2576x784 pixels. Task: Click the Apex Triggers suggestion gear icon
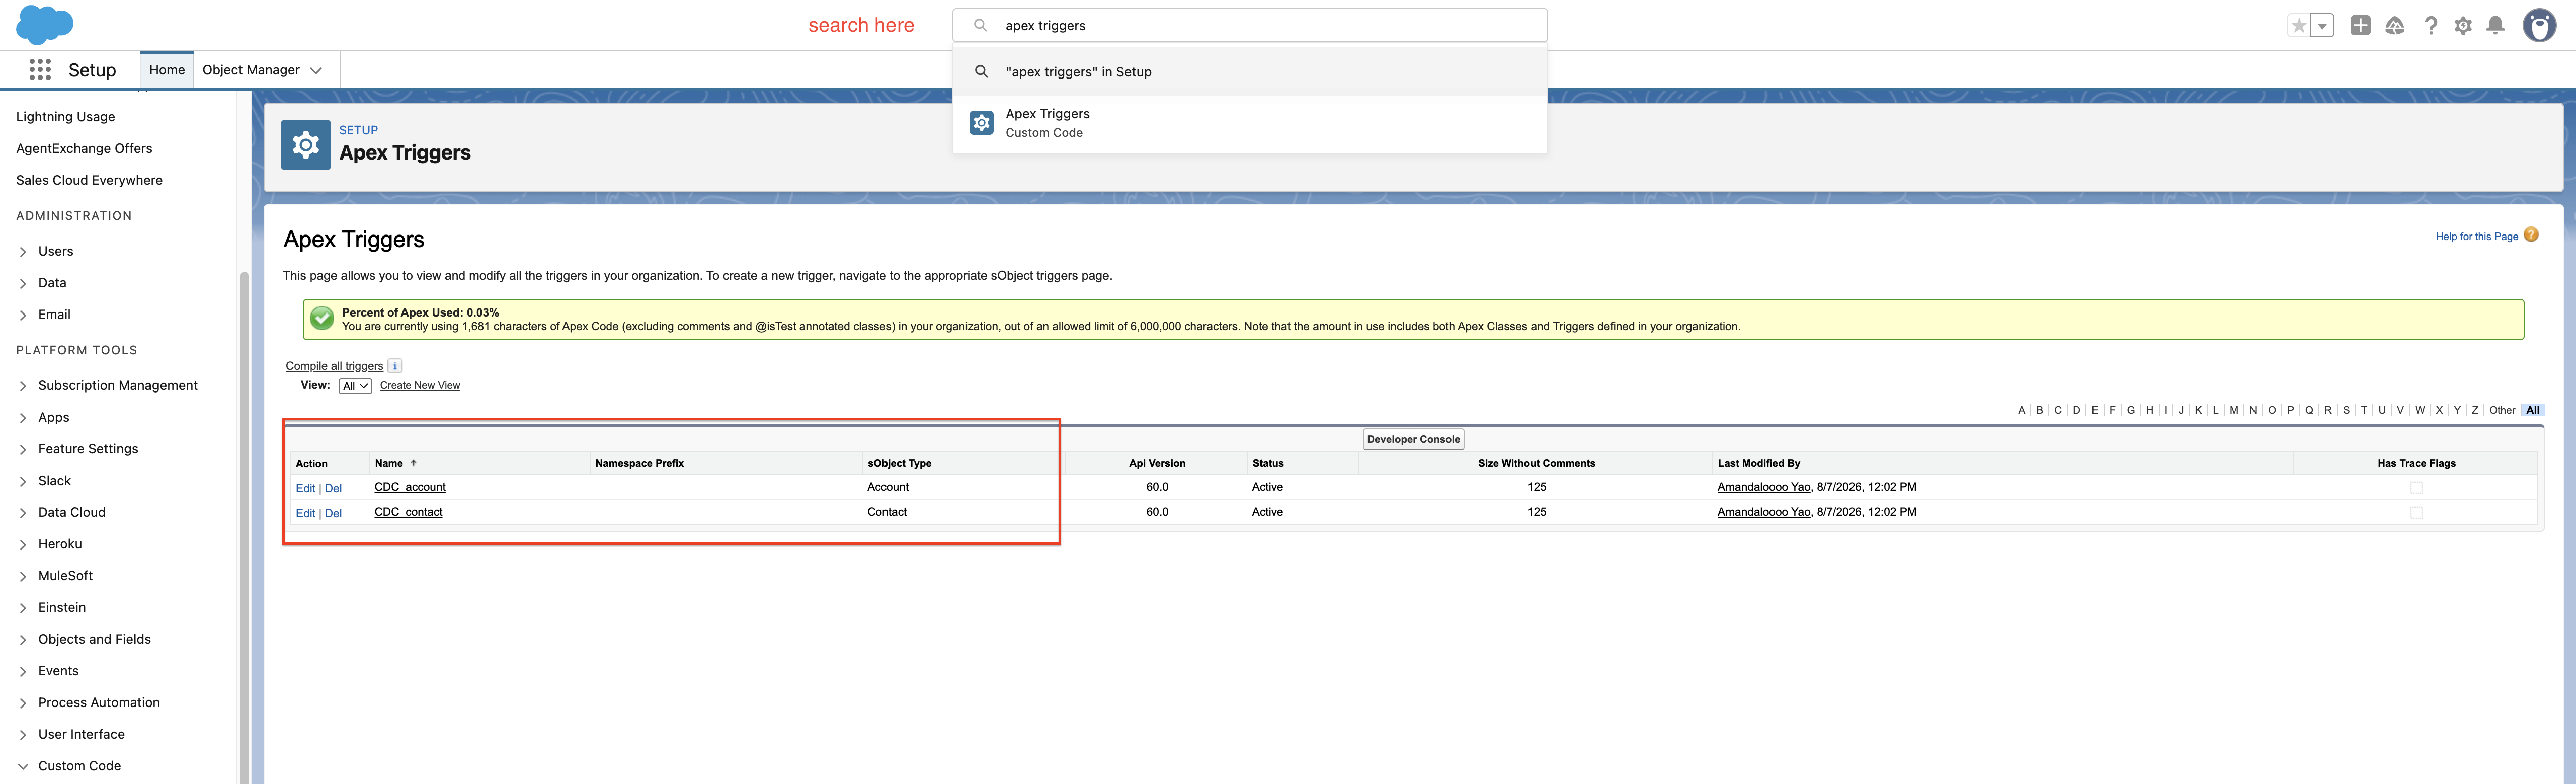coord(982,123)
